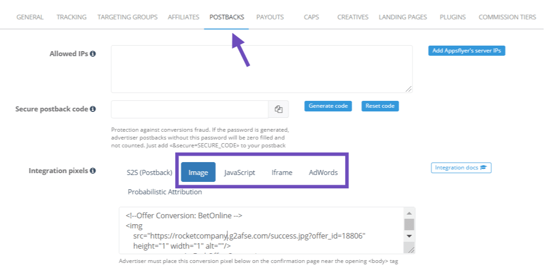Screen dimensions: 544x268
Task: Click the graduation cap icon on Integration docs
Action: click(x=485, y=168)
